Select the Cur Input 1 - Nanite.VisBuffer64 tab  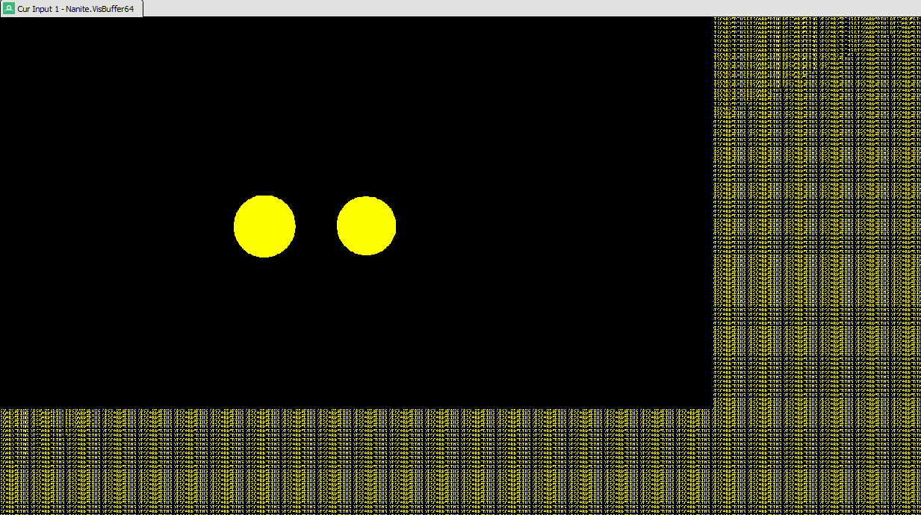point(75,8)
